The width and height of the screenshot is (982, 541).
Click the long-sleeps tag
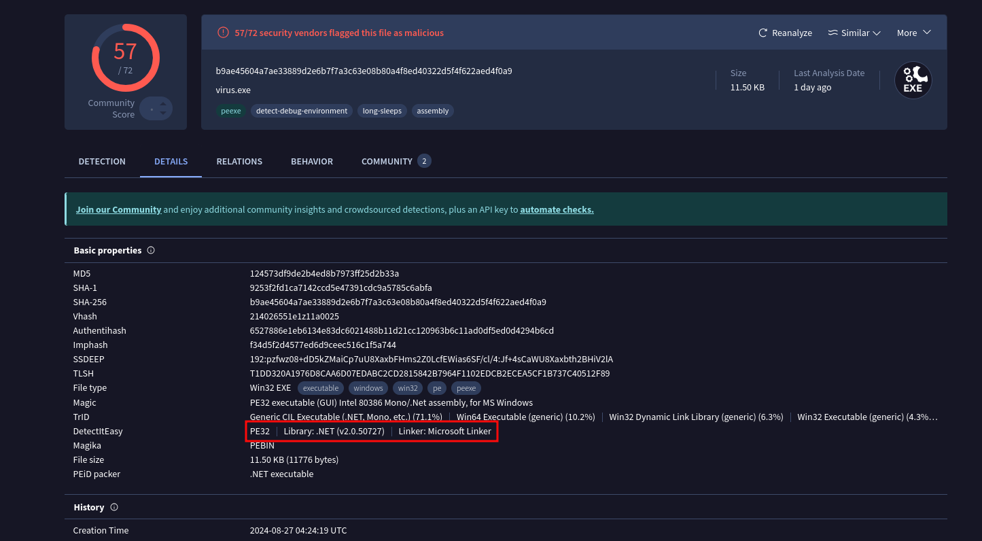(x=382, y=111)
